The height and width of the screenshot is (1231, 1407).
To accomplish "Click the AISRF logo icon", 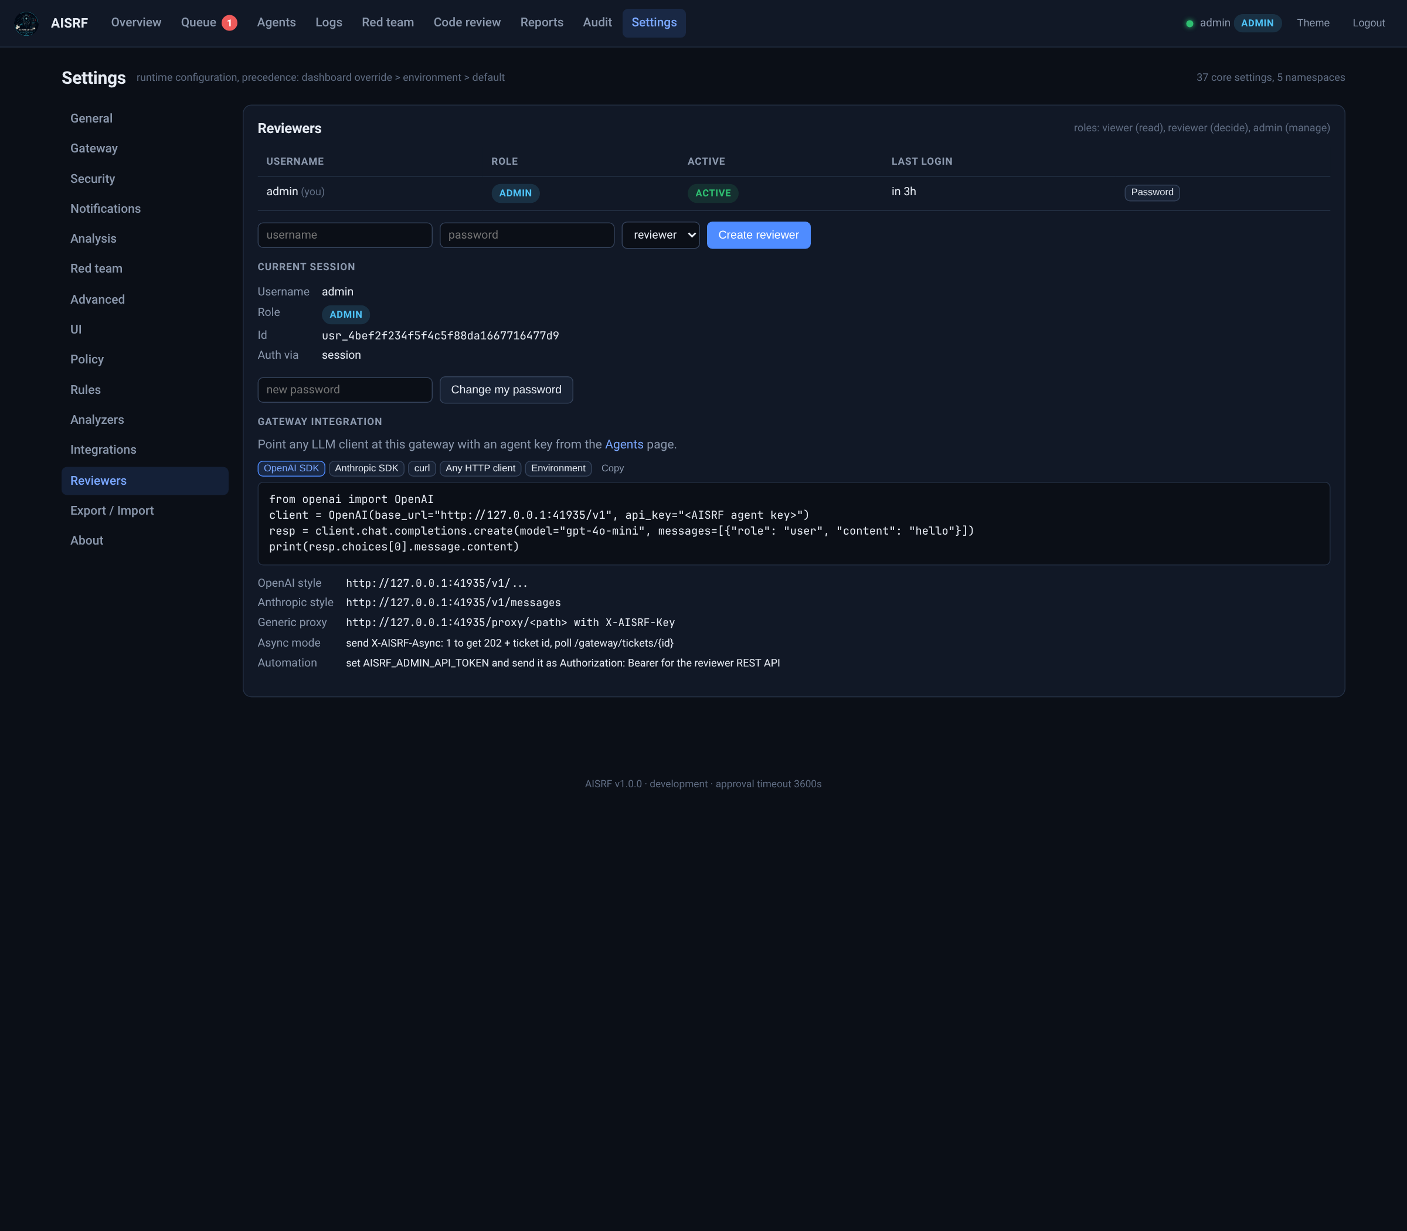I will point(26,23).
